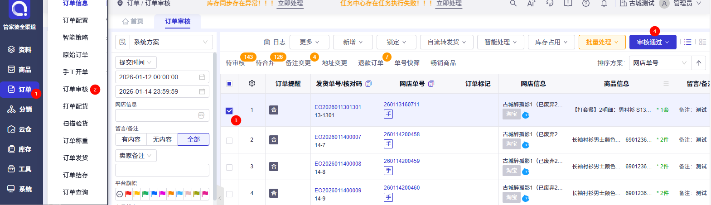711x205 pixels.
Task: Open the 卖家备注 dropdown
Action: 136,156
